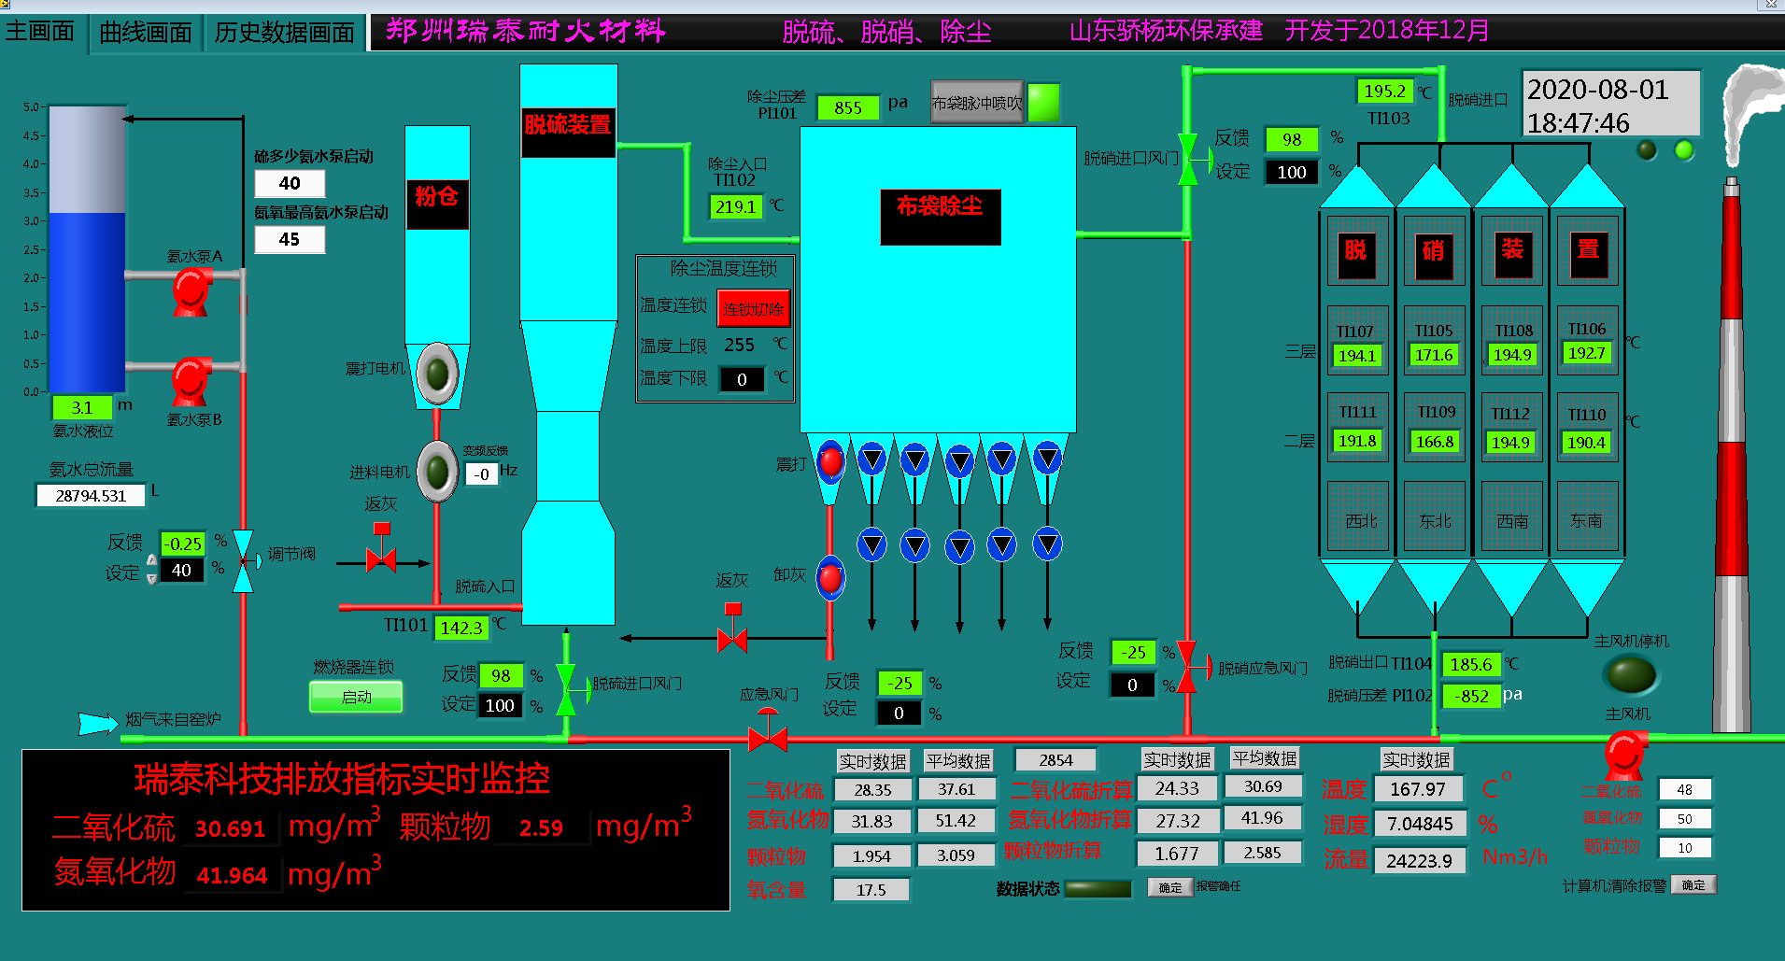Toggle the 进料电机 motor indicator
Viewport: 1785px width, 961px height.
[x=436, y=471]
